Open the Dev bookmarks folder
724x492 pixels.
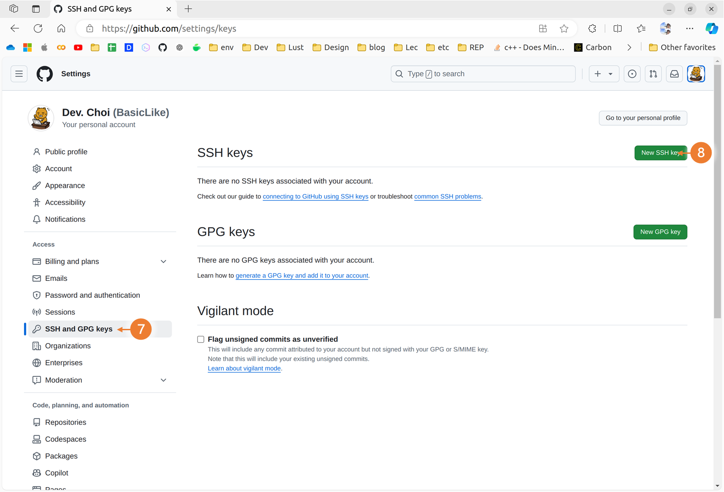[x=255, y=48]
